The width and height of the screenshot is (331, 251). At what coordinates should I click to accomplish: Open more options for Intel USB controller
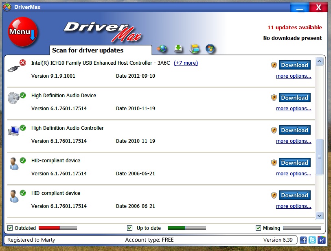tap(294, 76)
